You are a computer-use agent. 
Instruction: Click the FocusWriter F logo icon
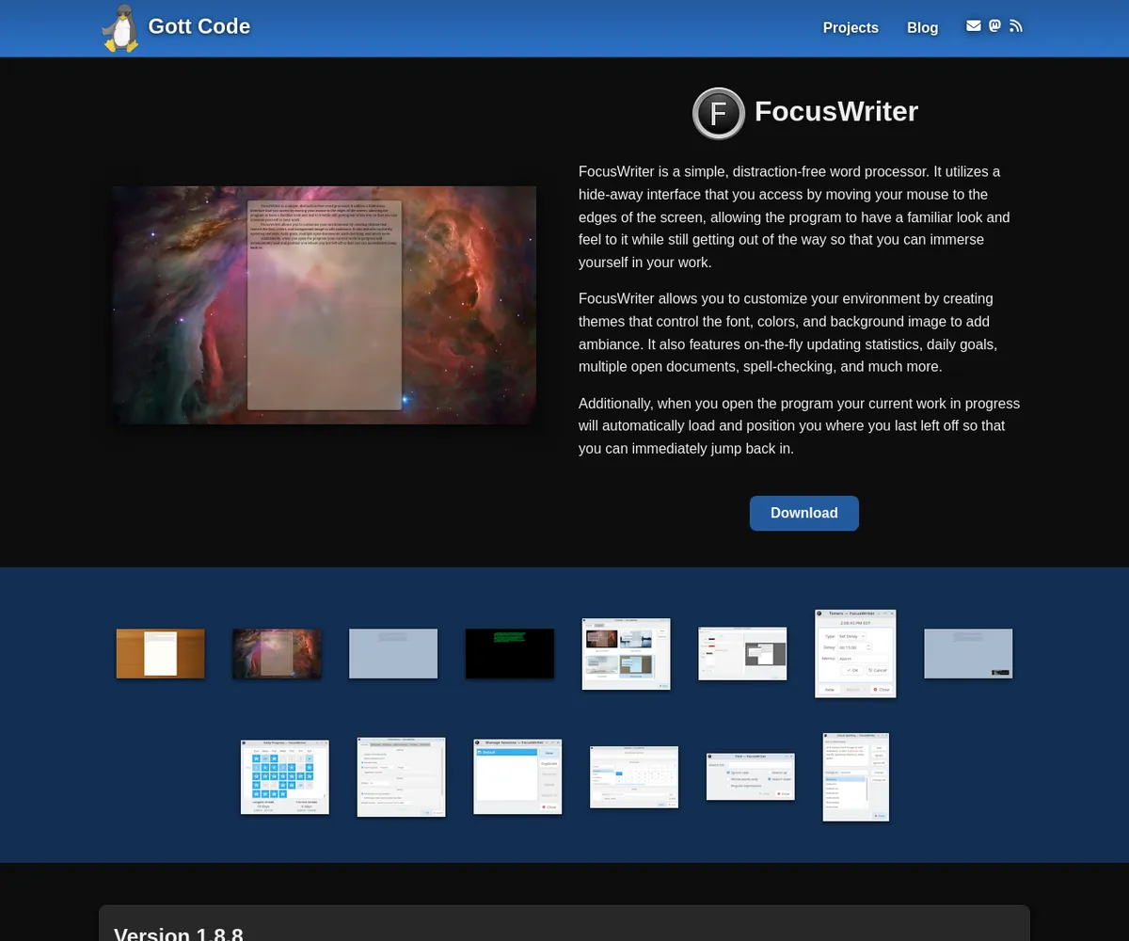pos(719,114)
